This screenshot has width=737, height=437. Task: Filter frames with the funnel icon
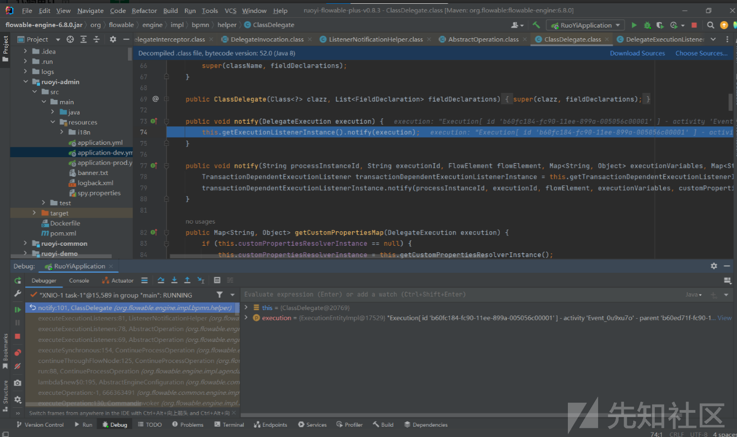coord(219,295)
